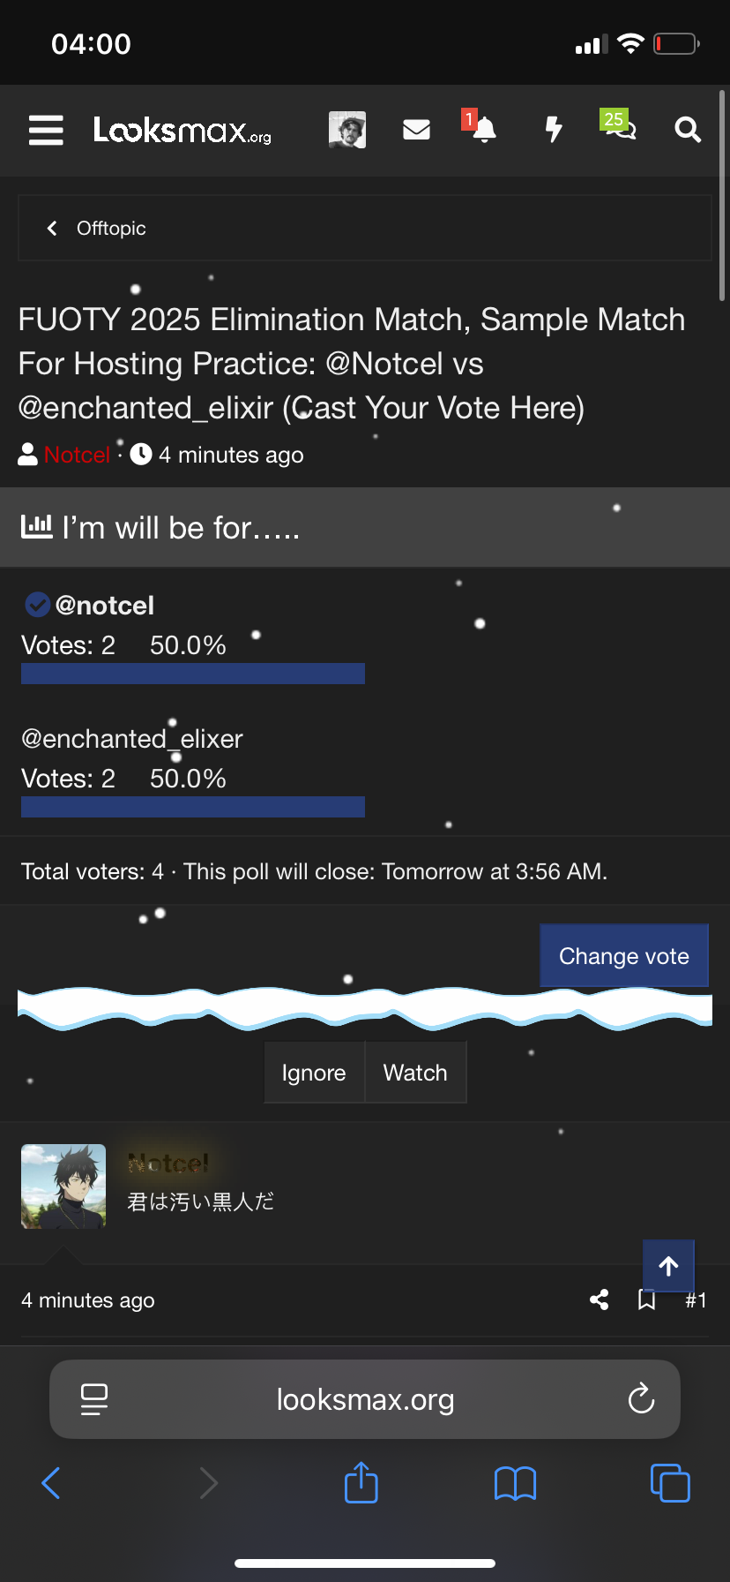Toggle Watch on this thread
The height and width of the screenshot is (1582, 730).
[x=415, y=1073]
